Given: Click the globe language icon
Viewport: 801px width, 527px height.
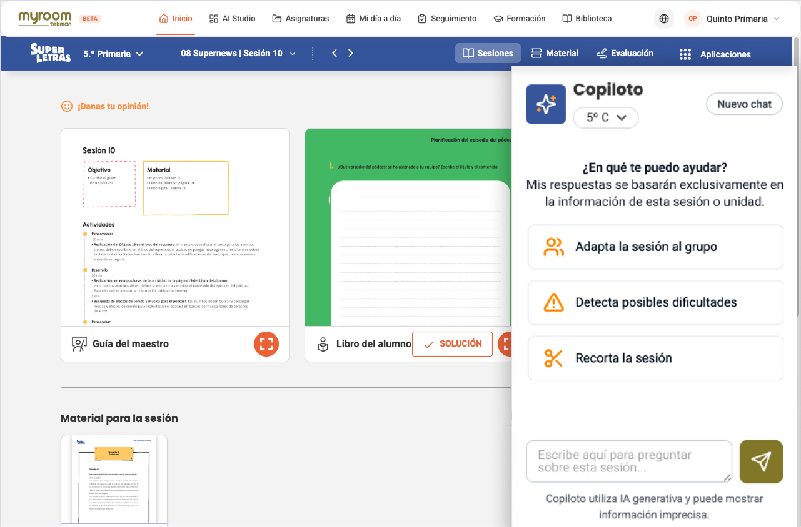Looking at the screenshot, I should (664, 19).
